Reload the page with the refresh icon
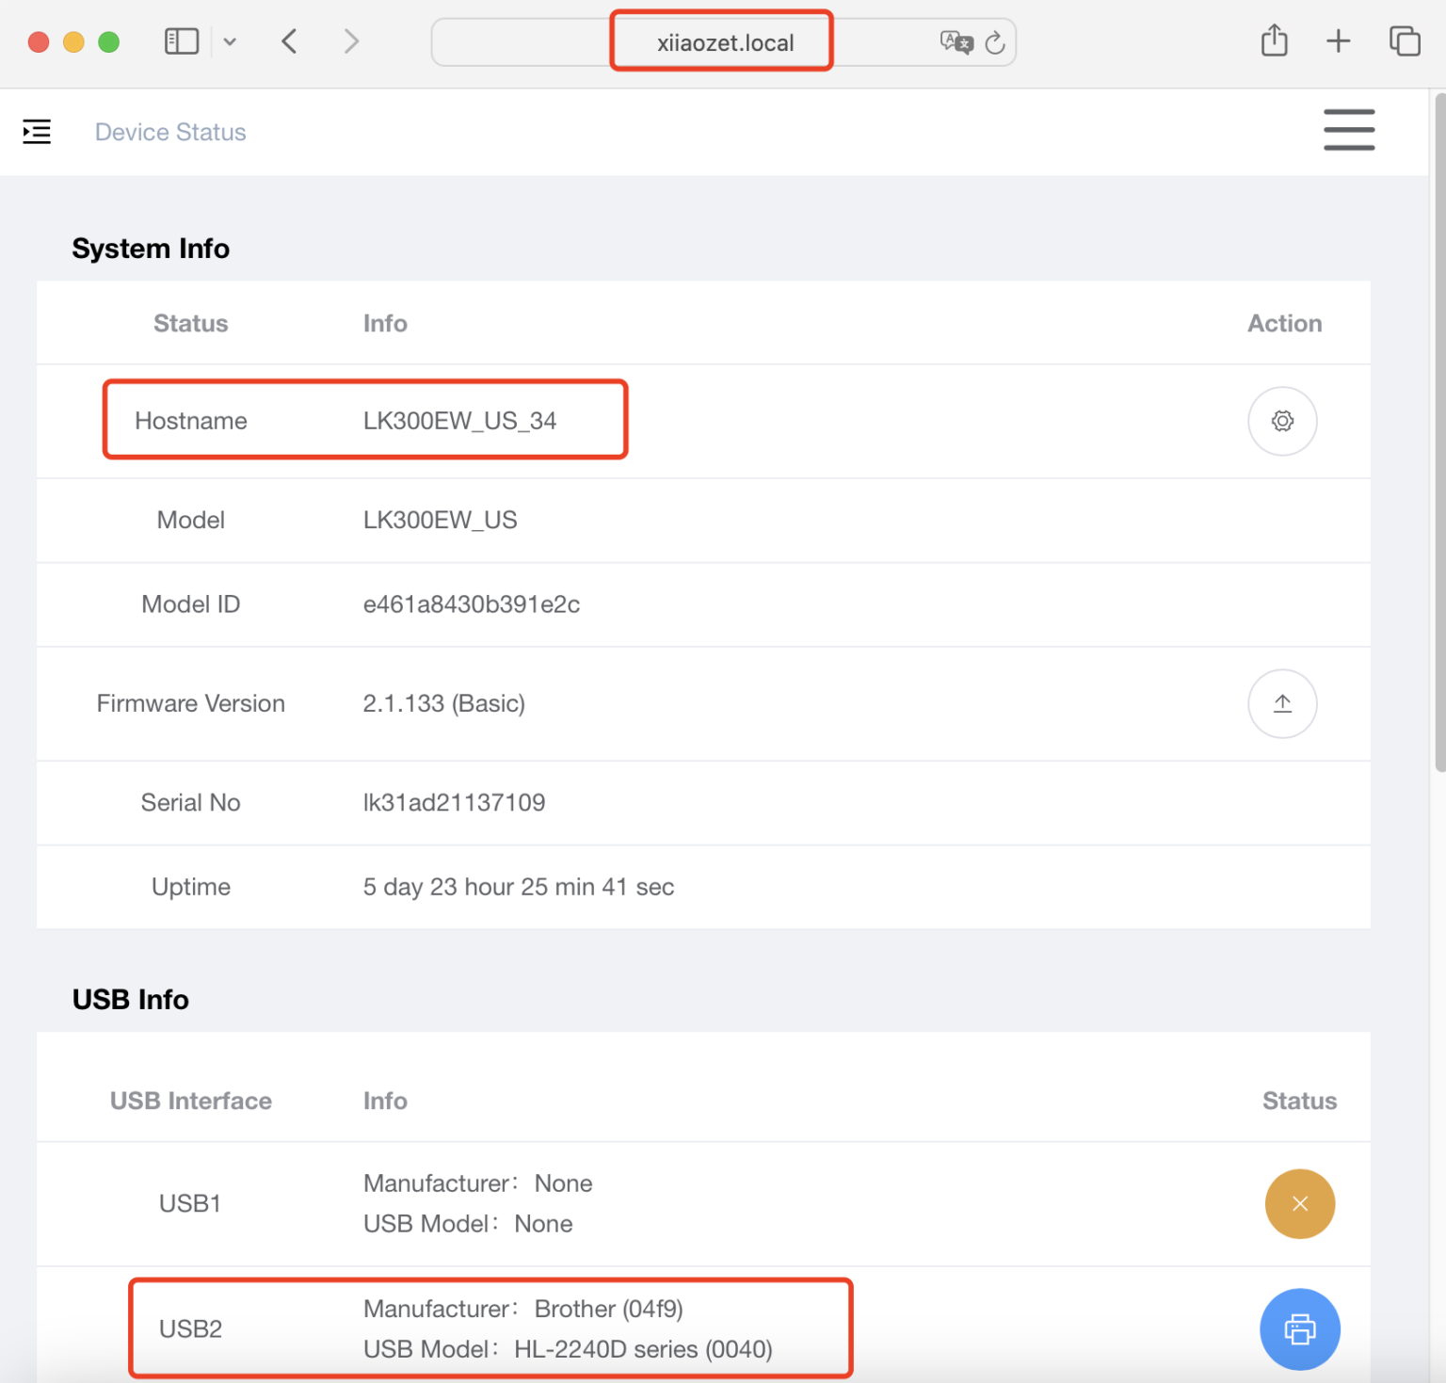Image resolution: width=1446 pixels, height=1383 pixels. (x=995, y=42)
